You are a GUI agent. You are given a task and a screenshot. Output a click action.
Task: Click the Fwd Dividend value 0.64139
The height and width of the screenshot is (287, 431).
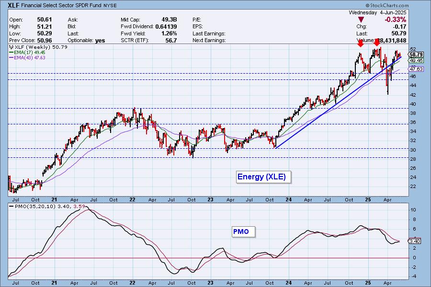click(166, 27)
